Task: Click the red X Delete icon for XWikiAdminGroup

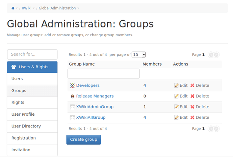Action: [192, 107]
